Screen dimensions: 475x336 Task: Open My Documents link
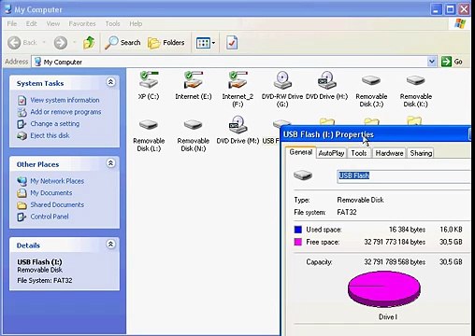pos(51,193)
